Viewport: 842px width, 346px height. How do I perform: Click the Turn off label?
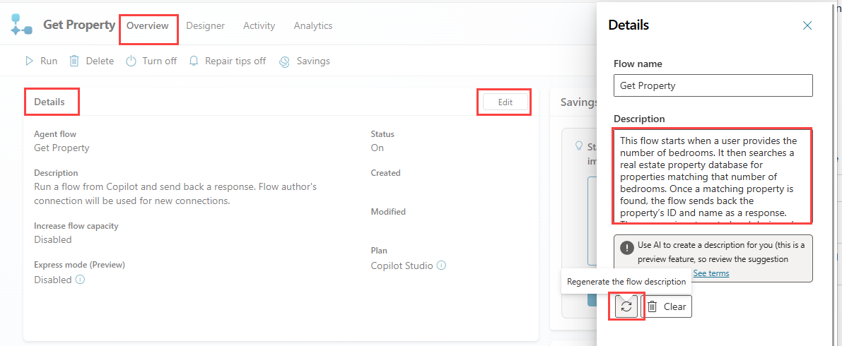tap(160, 61)
